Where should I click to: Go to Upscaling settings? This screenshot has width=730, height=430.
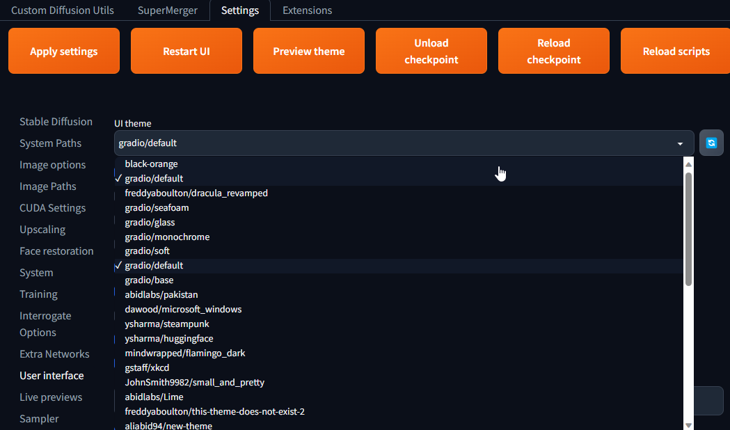42,230
